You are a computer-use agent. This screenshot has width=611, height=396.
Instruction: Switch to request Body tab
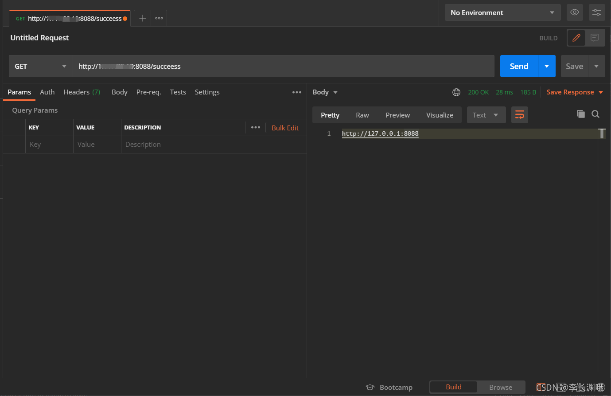(x=120, y=92)
